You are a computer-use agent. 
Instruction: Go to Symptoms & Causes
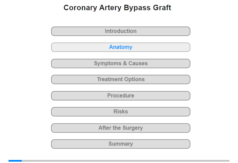pos(121,64)
